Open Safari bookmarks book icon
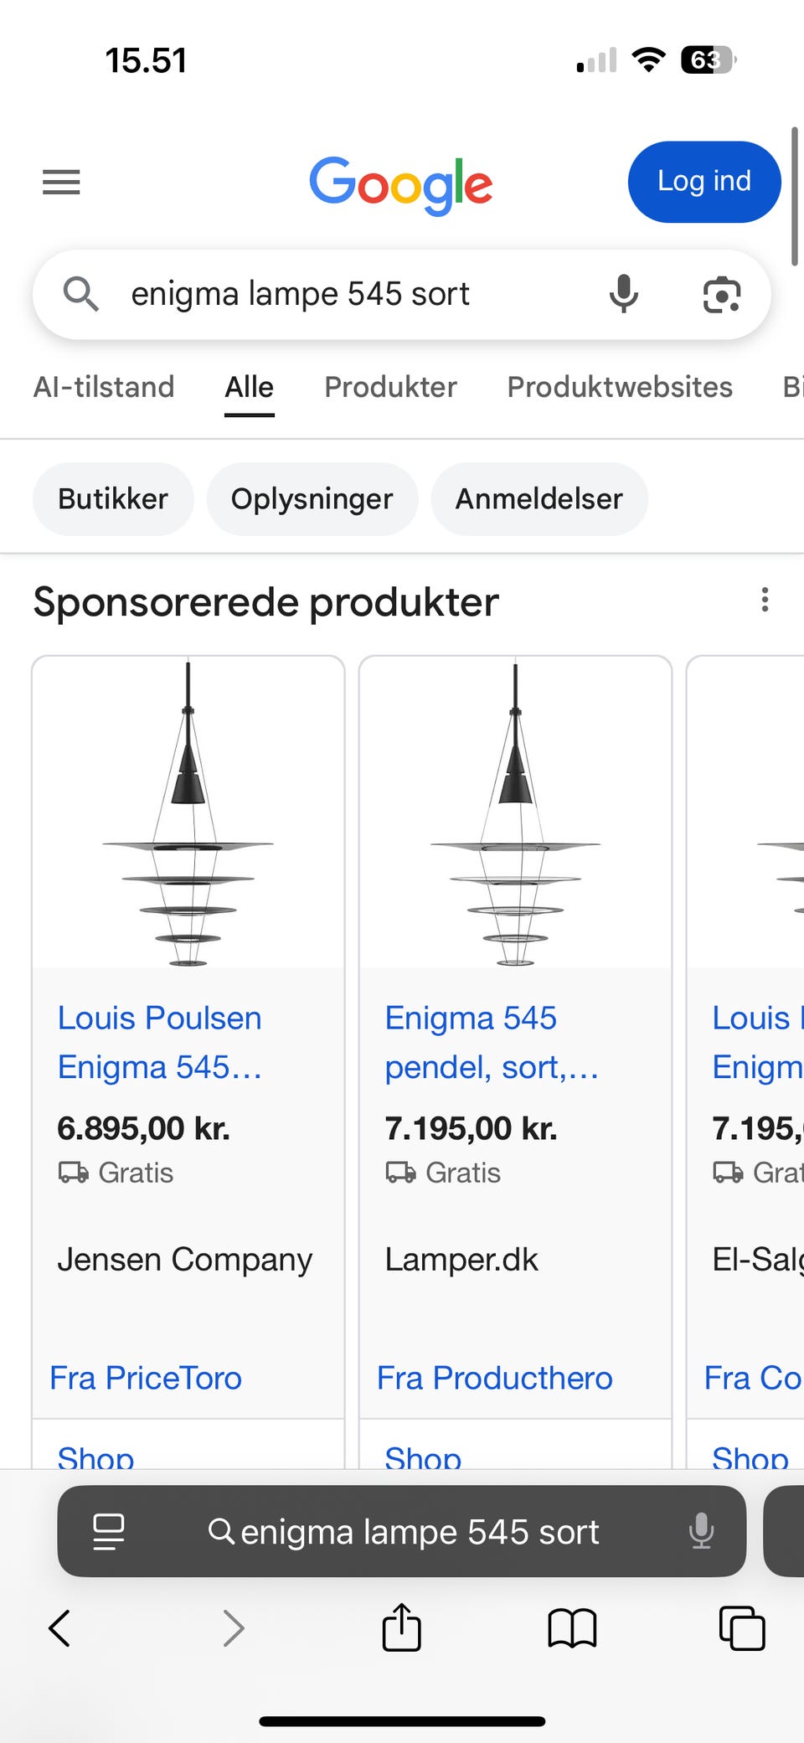 pyautogui.click(x=572, y=1628)
